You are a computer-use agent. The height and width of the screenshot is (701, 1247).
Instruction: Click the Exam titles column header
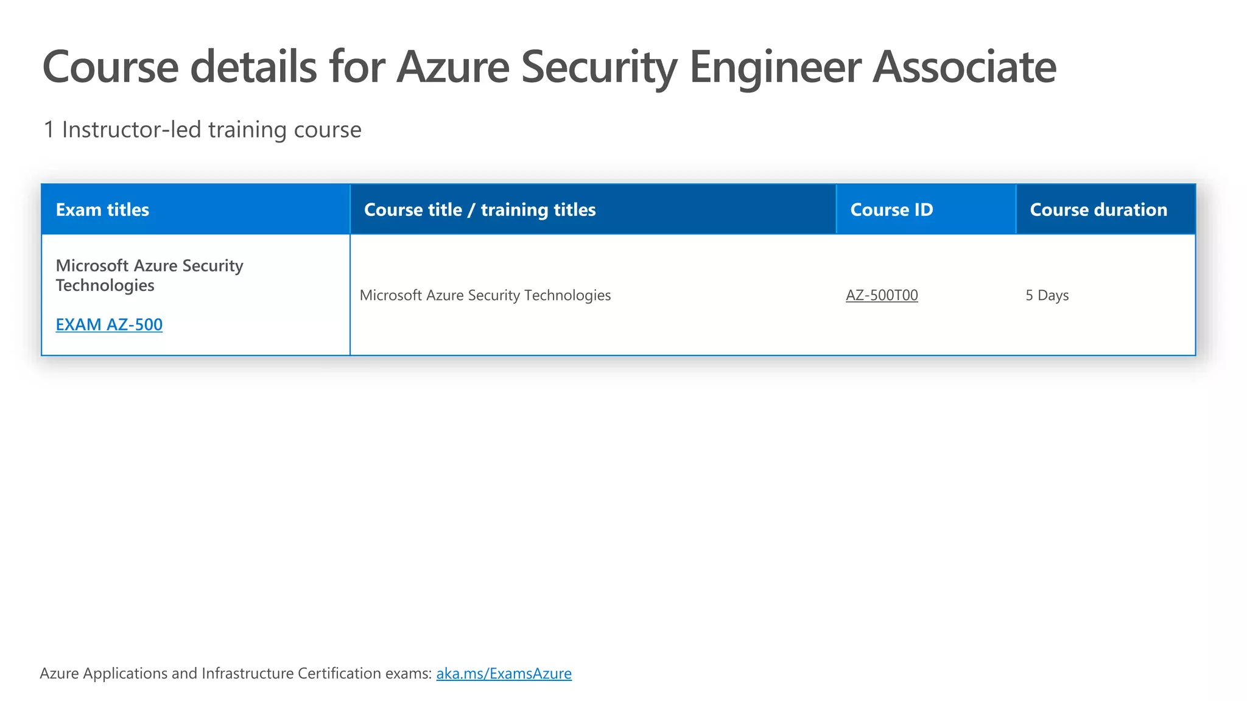[x=102, y=209]
